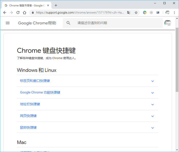Go to the browser home page icon
Screen dimensions: 179x152
[x=25, y=12]
